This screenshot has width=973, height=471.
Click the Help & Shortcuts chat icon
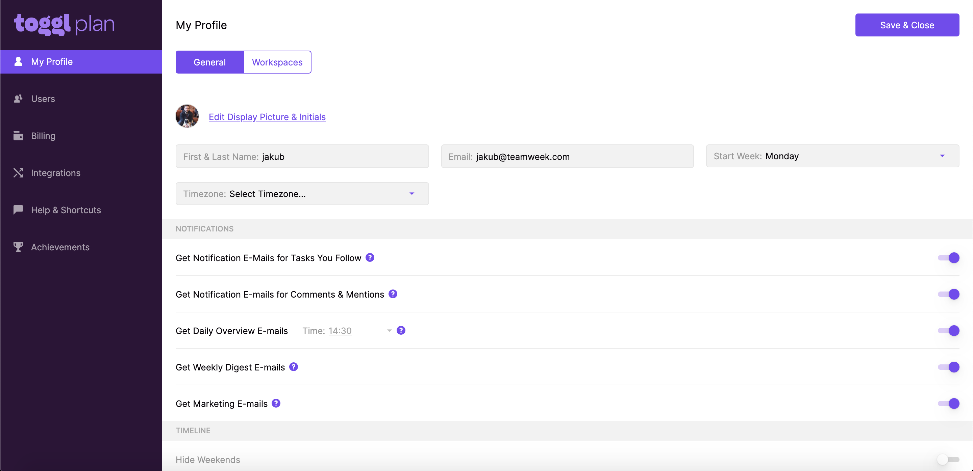click(19, 210)
